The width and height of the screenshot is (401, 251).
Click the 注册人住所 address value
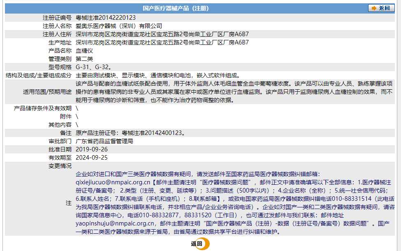162,34
